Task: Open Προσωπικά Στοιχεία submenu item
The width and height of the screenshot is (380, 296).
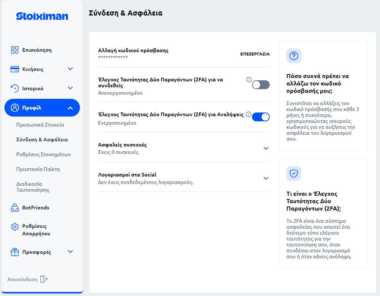Action: [40, 125]
